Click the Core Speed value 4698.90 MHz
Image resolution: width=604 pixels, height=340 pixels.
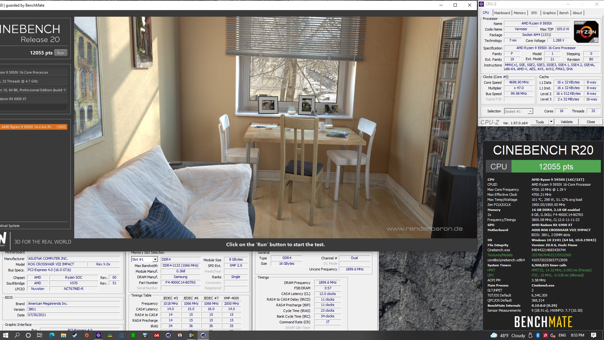(519, 82)
